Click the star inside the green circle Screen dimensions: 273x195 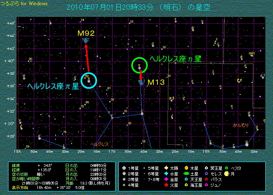(x=139, y=68)
